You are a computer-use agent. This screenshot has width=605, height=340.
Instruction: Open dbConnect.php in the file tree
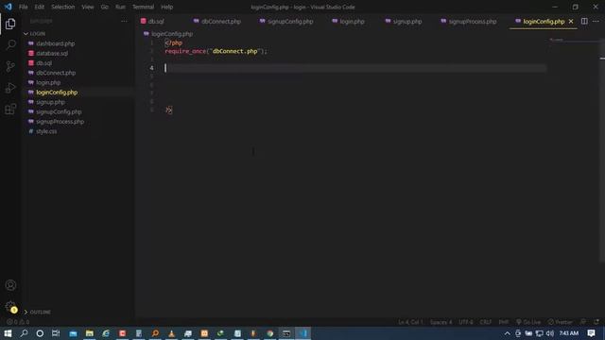(56, 73)
